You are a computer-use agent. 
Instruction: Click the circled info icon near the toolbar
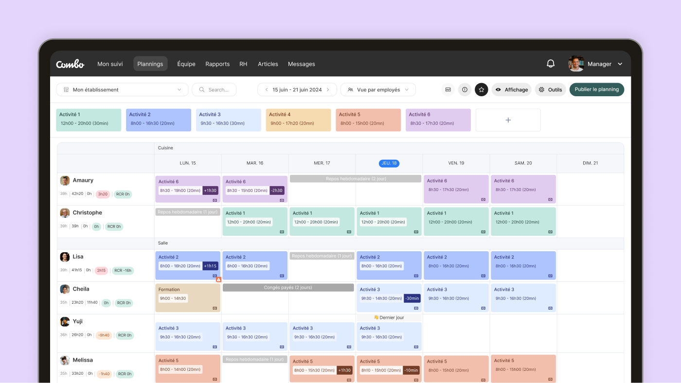click(465, 89)
